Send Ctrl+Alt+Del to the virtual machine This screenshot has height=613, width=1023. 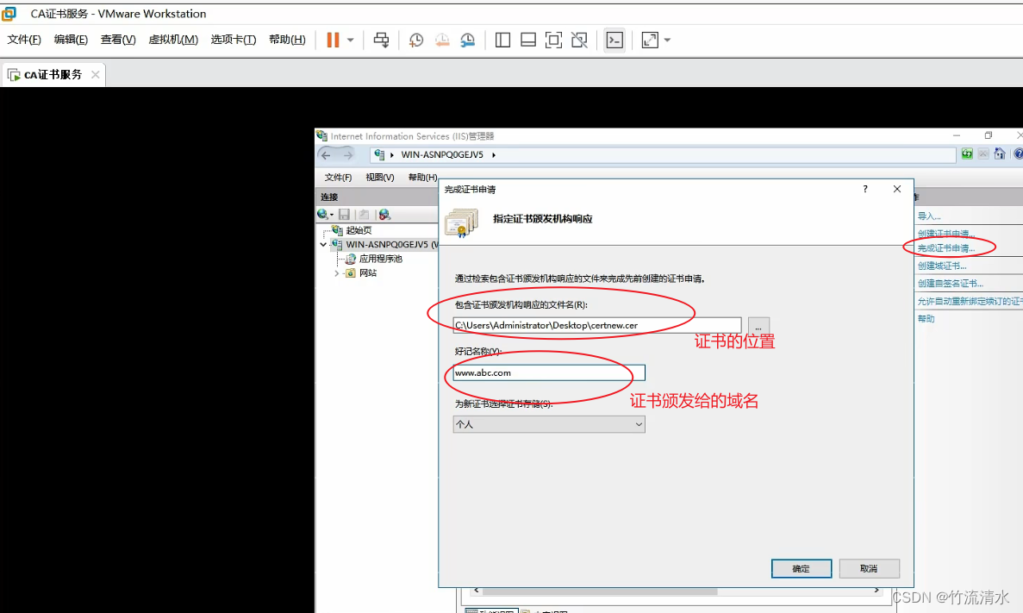[x=381, y=40]
